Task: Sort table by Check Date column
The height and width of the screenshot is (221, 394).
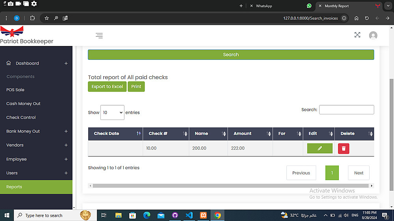Action: click(x=115, y=133)
